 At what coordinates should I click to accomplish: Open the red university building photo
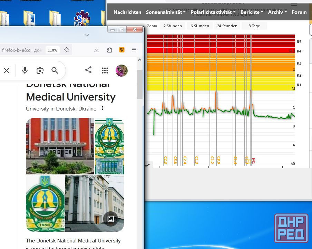pos(60,146)
